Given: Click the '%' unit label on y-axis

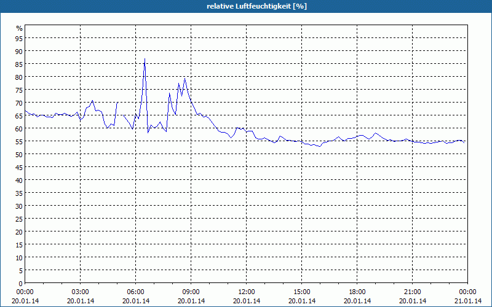Looking at the screenshot, I should (20, 28).
